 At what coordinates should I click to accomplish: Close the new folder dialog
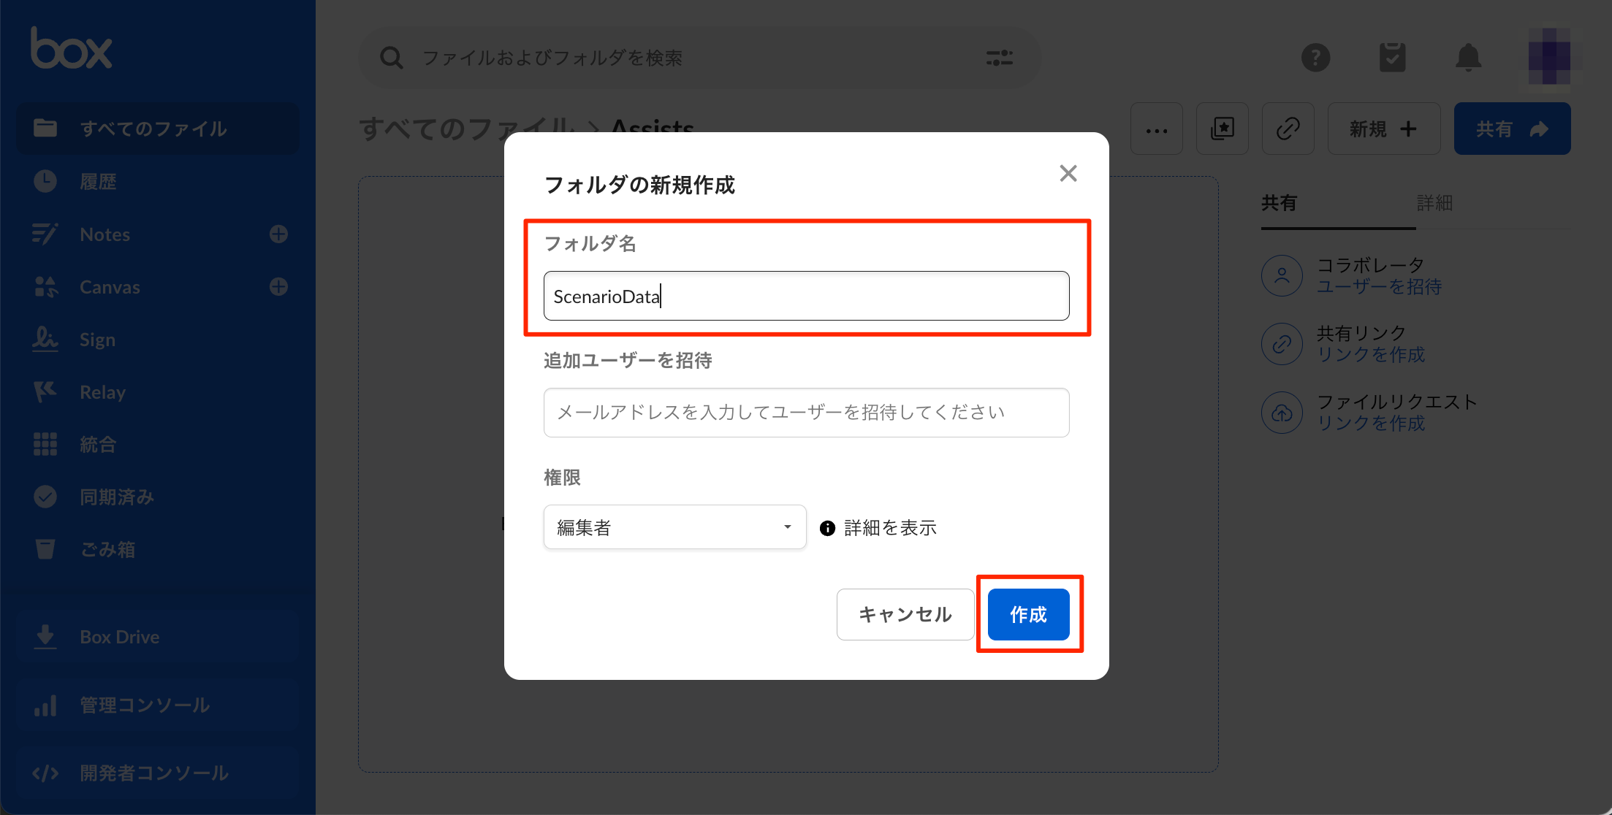coord(1068,174)
